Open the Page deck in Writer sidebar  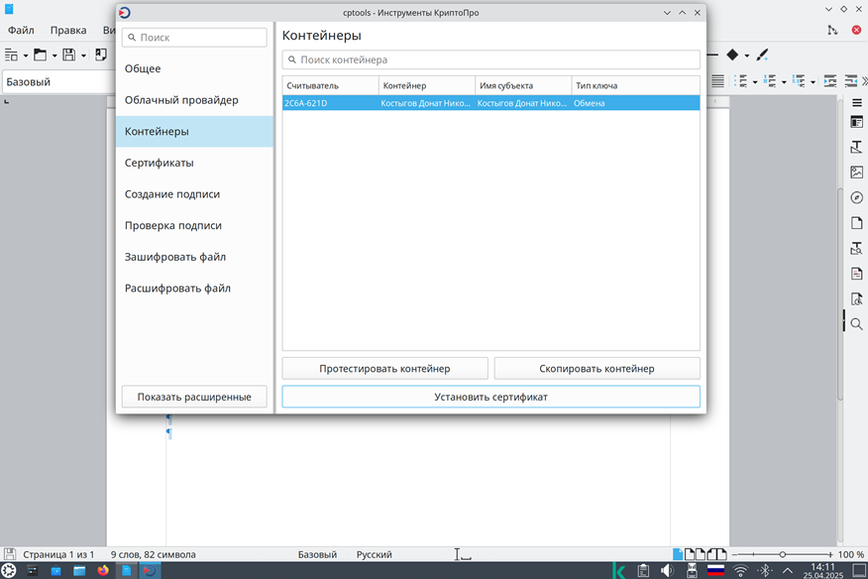point(857,223)
